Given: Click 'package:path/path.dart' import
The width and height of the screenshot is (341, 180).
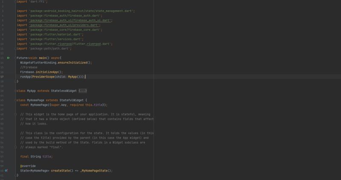Looking at the screenshot, I should coord(50,49).
